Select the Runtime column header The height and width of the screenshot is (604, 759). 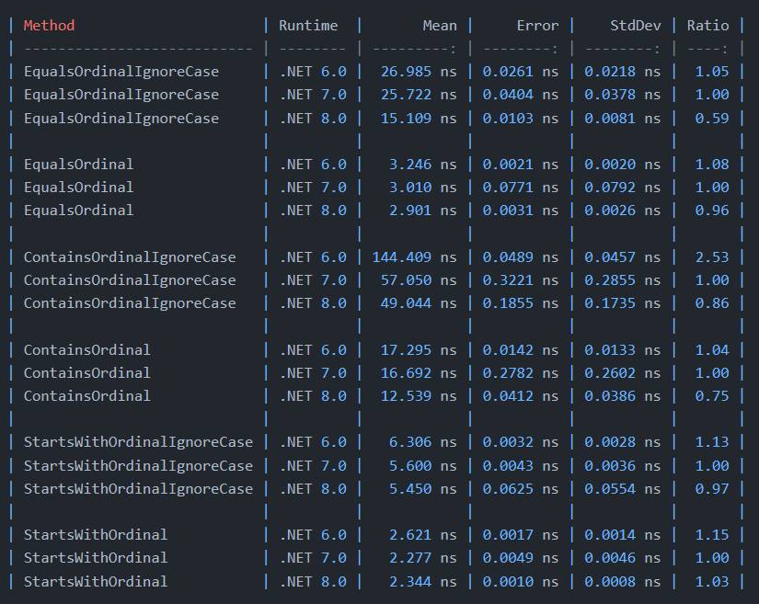[307, 25]
